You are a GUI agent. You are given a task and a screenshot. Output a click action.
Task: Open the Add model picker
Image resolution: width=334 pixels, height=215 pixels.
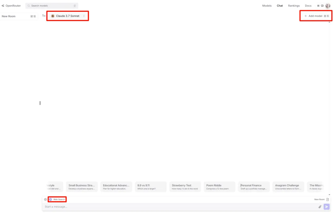pos(315,16)
